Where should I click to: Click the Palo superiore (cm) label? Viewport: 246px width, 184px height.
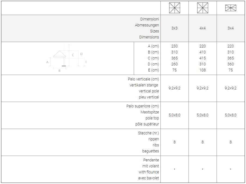coord(142,106)
